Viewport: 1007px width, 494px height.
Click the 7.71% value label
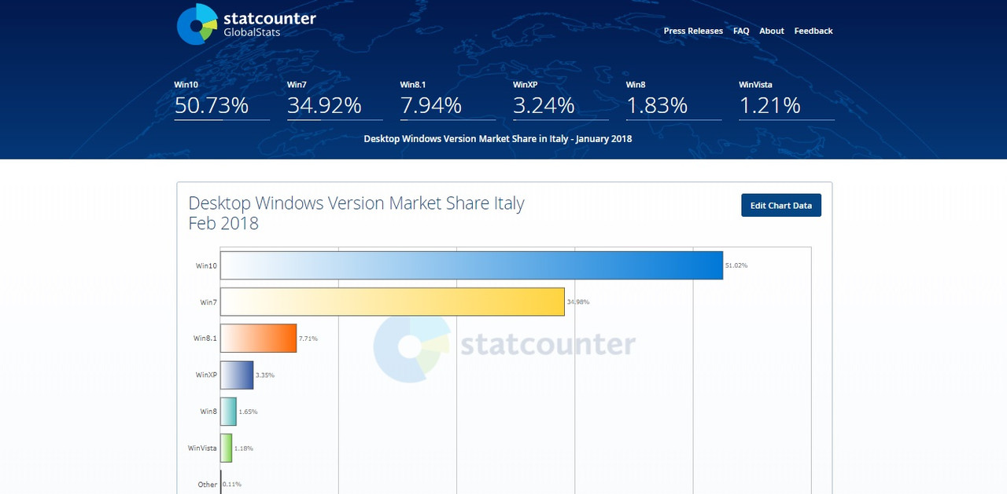pos(308,338)
